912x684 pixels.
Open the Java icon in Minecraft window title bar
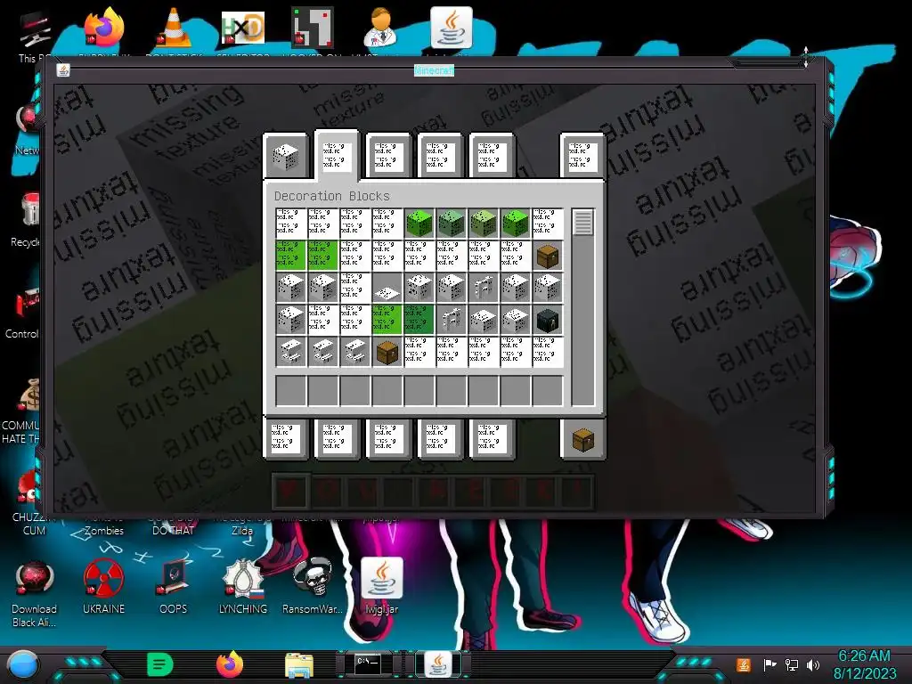[63, 70]
